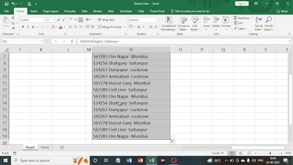The height and width of the screenshot is (165, 293).
Task: Switch to Sheet2 tab
Action: click(x=45, y=148)
